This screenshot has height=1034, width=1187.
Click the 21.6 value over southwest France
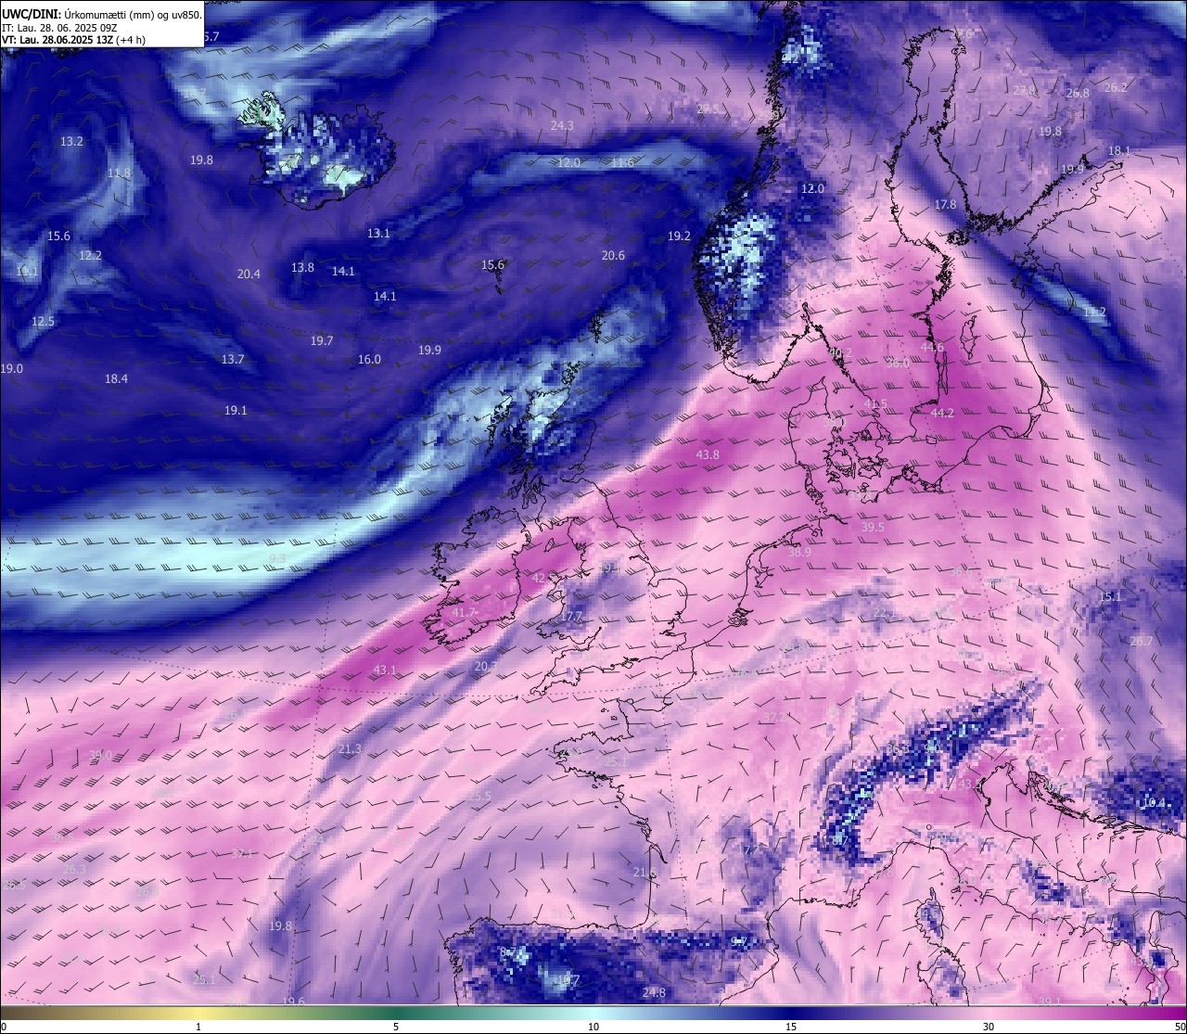(645, 873)
